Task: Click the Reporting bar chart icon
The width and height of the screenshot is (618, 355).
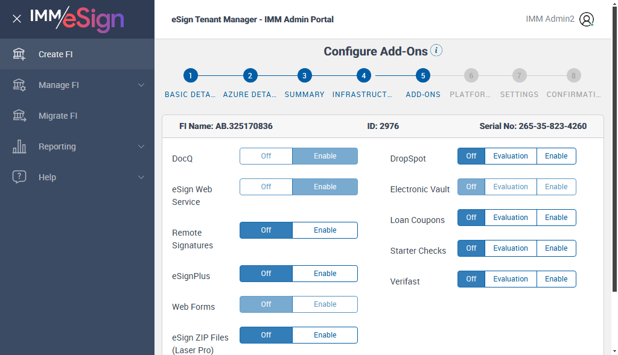Action: pyautogui.click(x=19, y=146)
